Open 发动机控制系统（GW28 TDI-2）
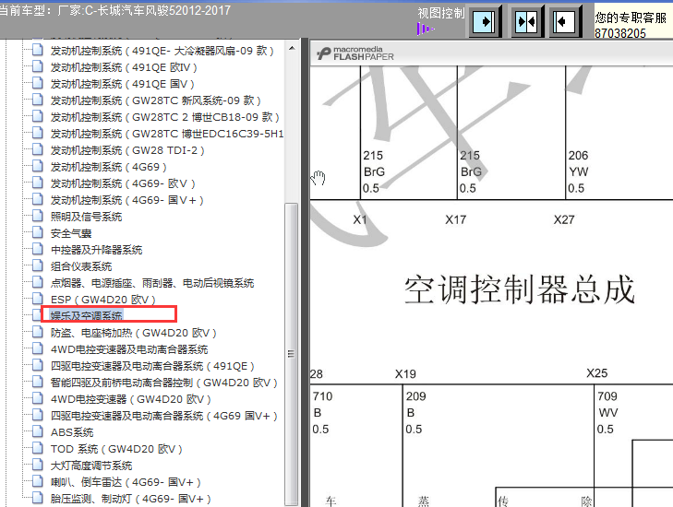 pyautogui.click(x=127, y=150)
